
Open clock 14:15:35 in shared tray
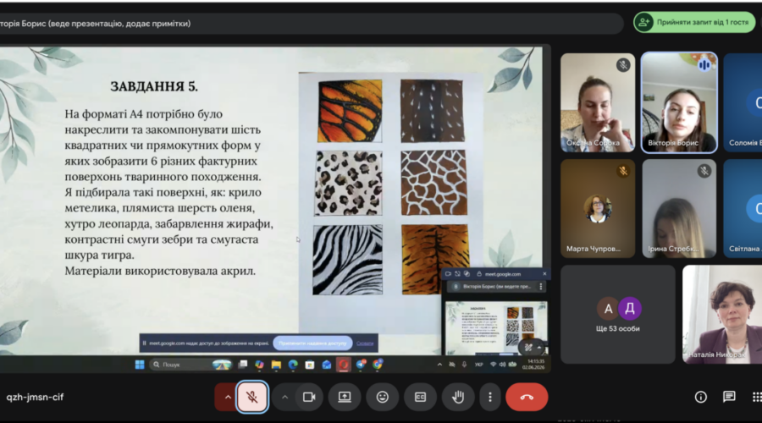(533, 365)
